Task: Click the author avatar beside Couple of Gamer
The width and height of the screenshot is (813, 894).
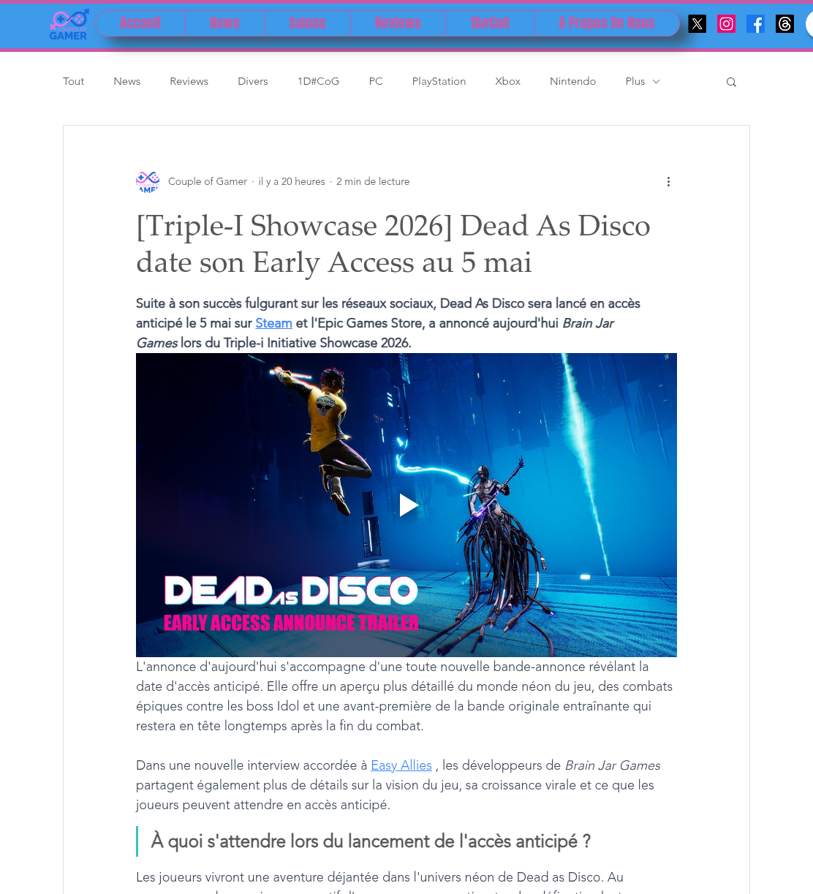Action: 148,182
